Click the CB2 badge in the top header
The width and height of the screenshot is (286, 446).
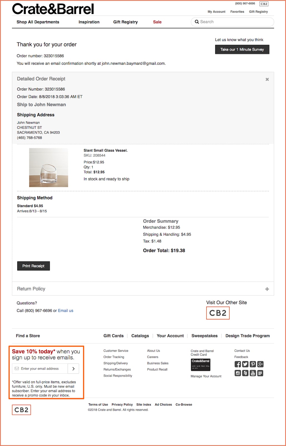click(263, 4)
